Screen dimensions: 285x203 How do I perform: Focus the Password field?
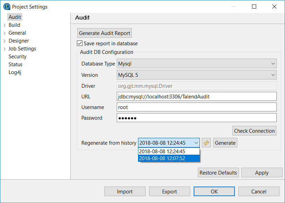coord(196,118)
